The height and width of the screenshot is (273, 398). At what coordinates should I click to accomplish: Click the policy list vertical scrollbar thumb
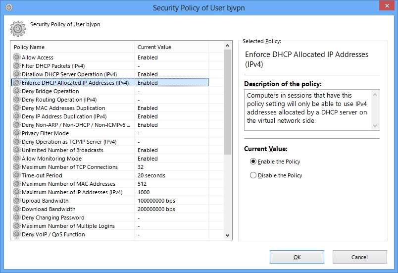pos(227,102)
